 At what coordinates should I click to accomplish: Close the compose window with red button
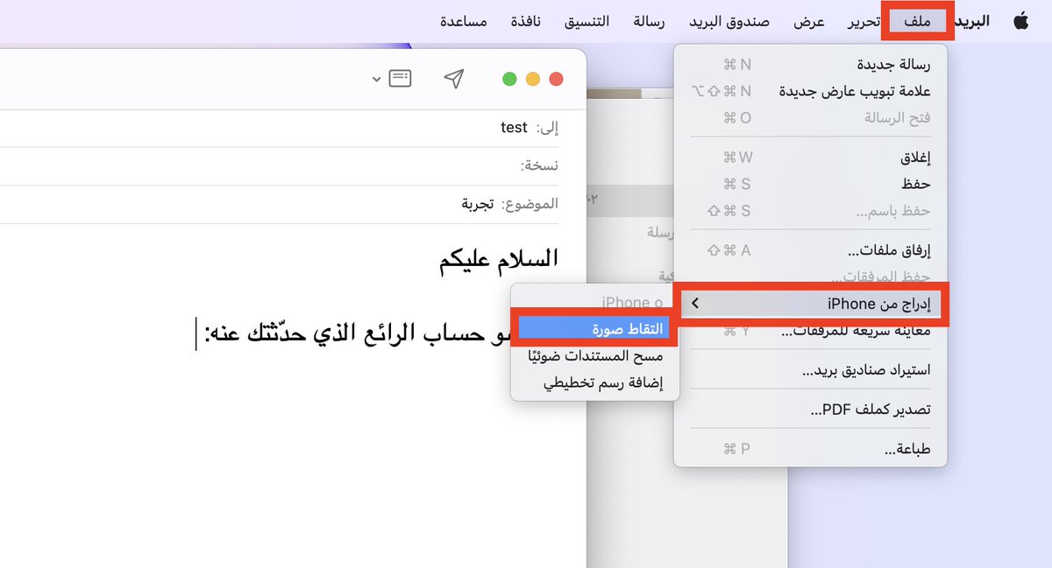(x=556, y=79)
